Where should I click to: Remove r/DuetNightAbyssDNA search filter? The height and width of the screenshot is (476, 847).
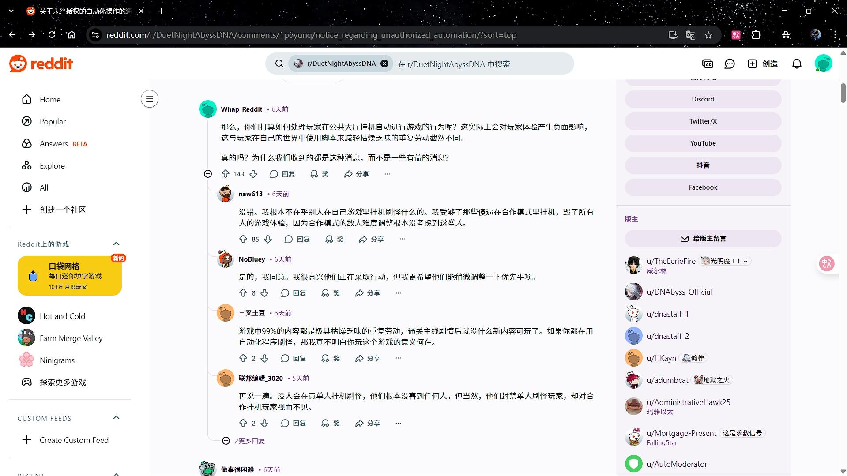(384, 64)
